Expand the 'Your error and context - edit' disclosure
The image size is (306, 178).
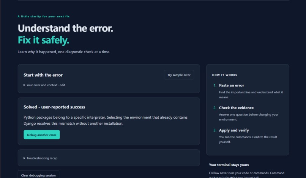pos(44,85)
